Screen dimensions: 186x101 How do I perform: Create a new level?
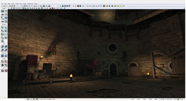2,6
